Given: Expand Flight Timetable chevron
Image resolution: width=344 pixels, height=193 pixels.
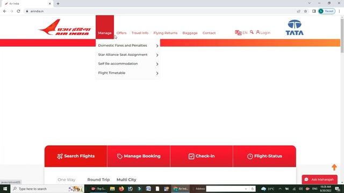Looking at the screenshot, I should pyautogui.click(x=157, y=73).
